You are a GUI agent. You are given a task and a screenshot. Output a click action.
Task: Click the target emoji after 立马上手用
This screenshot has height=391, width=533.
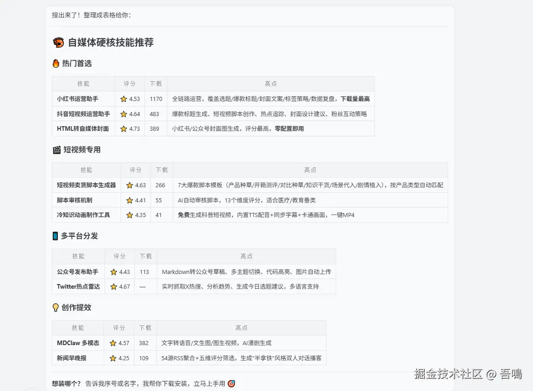[231, 384]
